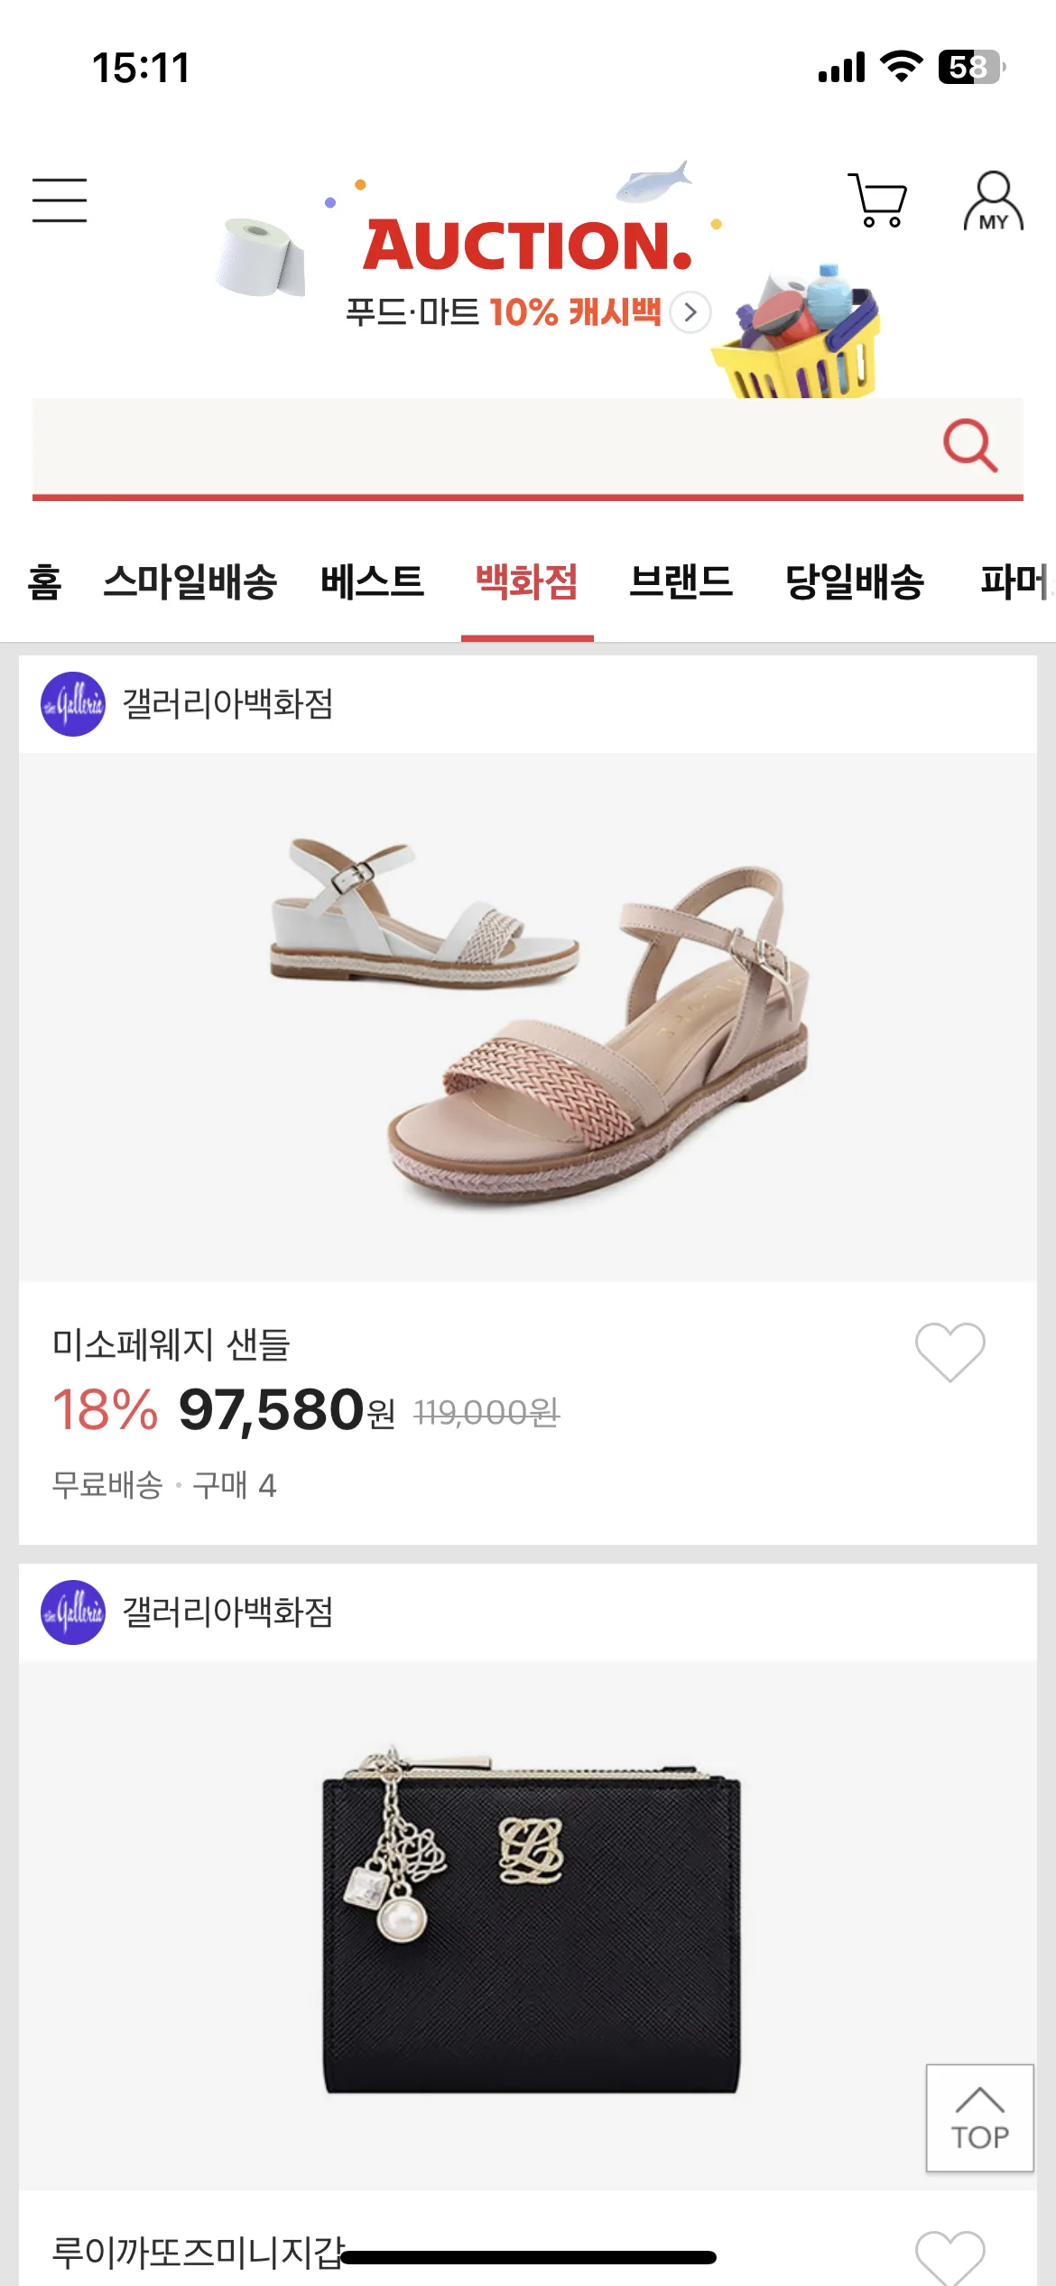Viewport: 1056px width, 2286px height.
Task: Focus the search input field
Action: point(478,446)
